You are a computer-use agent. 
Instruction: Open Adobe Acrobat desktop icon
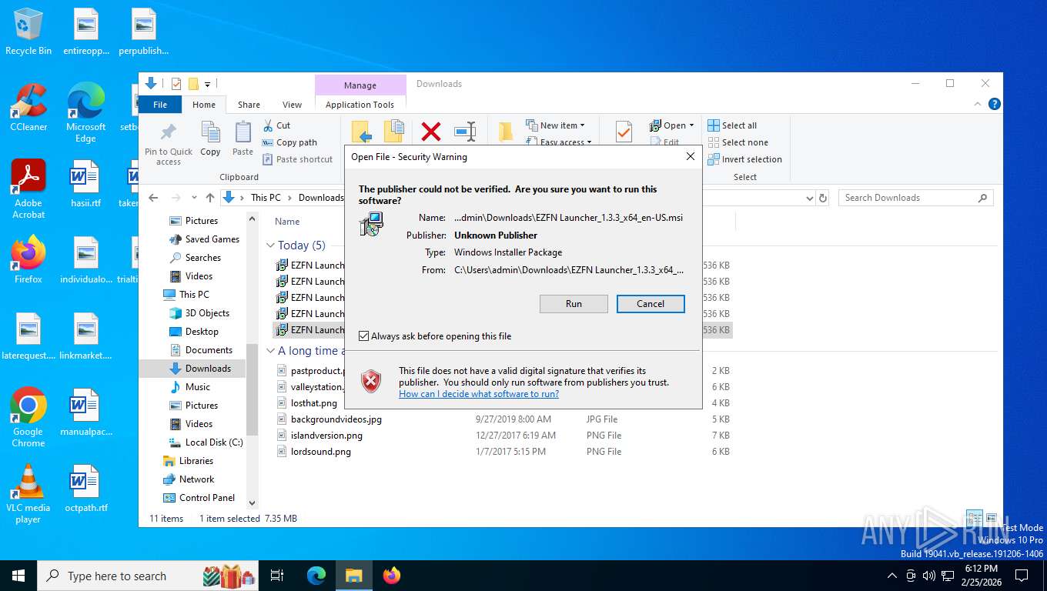28,189
